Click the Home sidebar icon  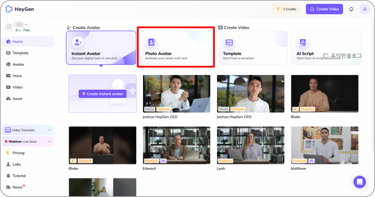8,41
